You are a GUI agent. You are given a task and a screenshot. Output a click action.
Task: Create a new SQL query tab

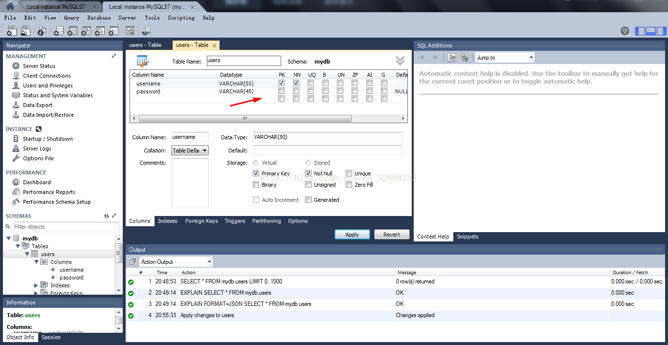12,30
